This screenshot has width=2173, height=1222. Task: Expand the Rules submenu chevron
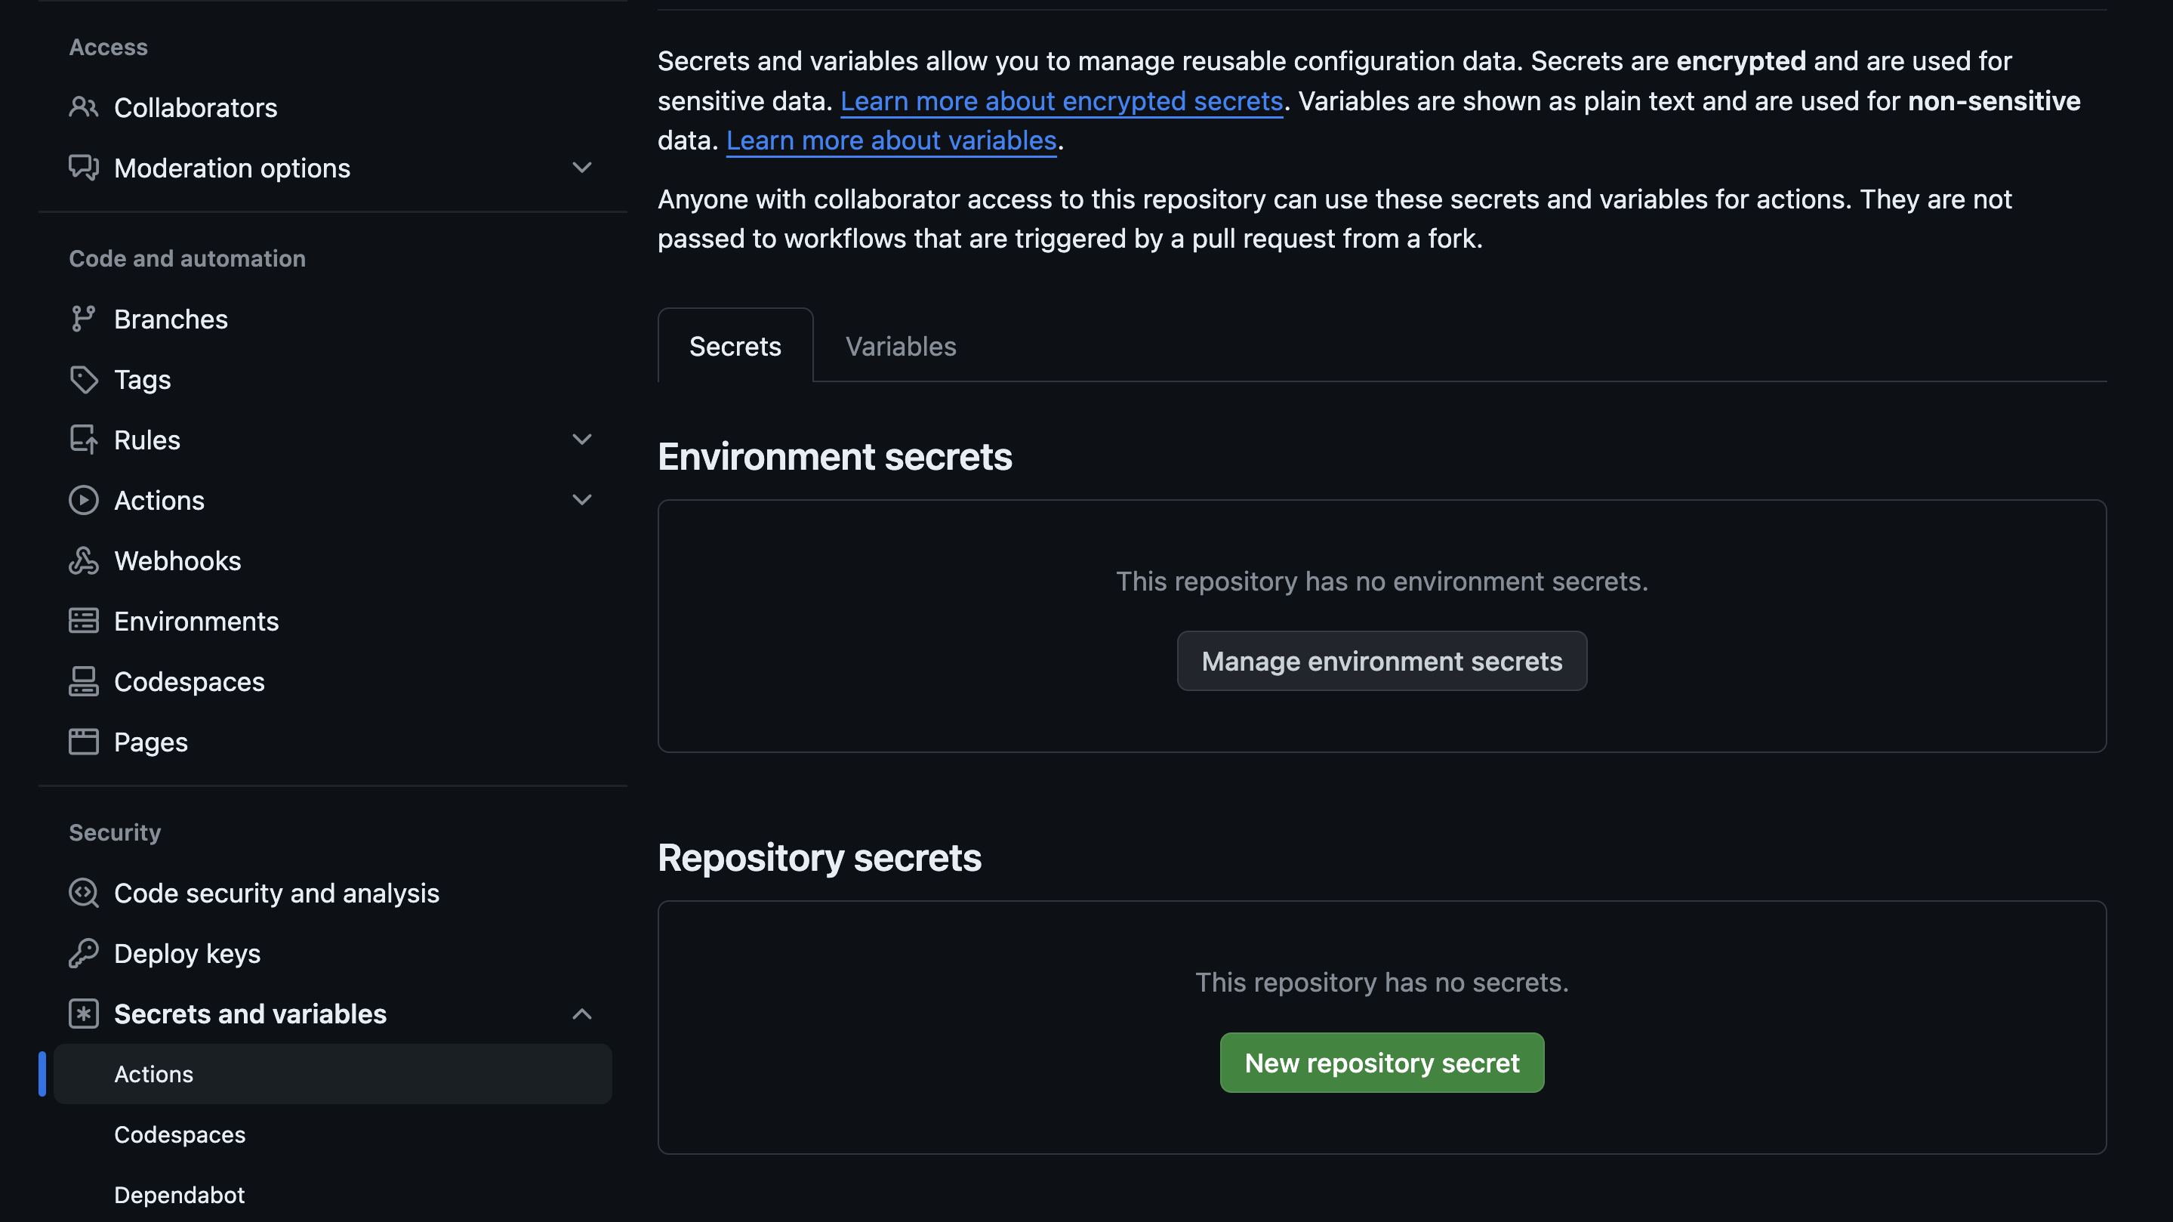[582, 439]
